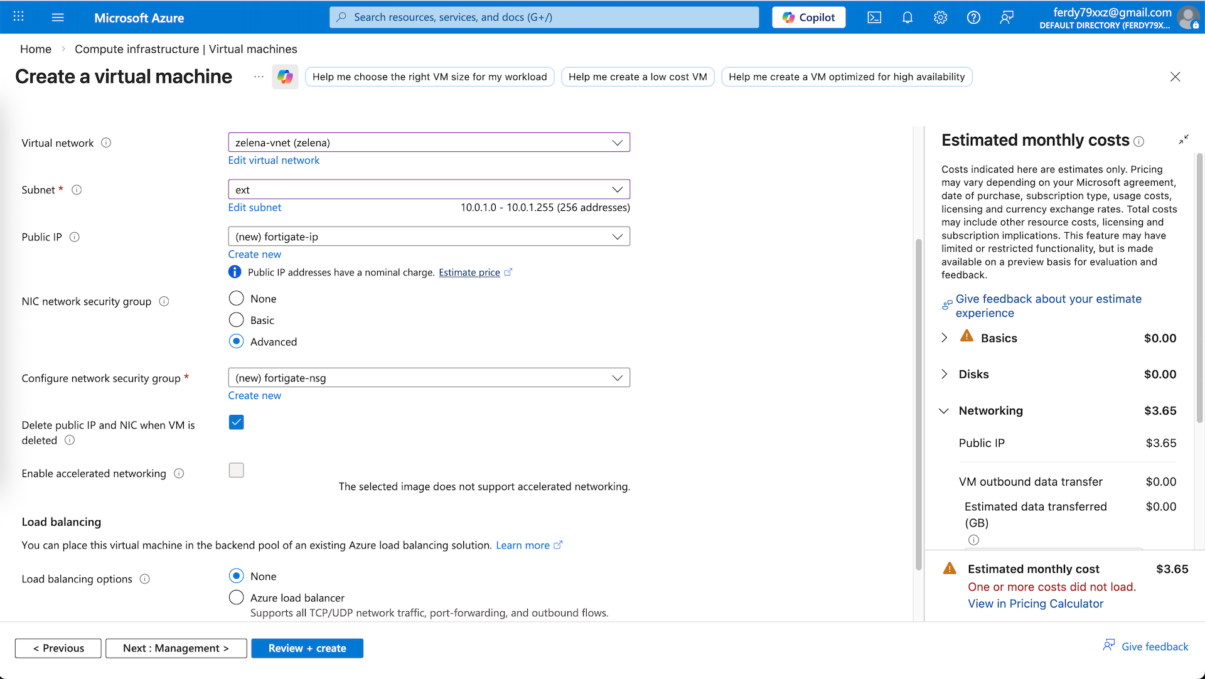
Task: Collapse the Estimated monthly costs panel
Action: click(1183, 139)
